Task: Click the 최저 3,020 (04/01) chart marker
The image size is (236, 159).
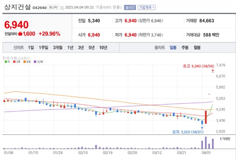Action: 188,132
